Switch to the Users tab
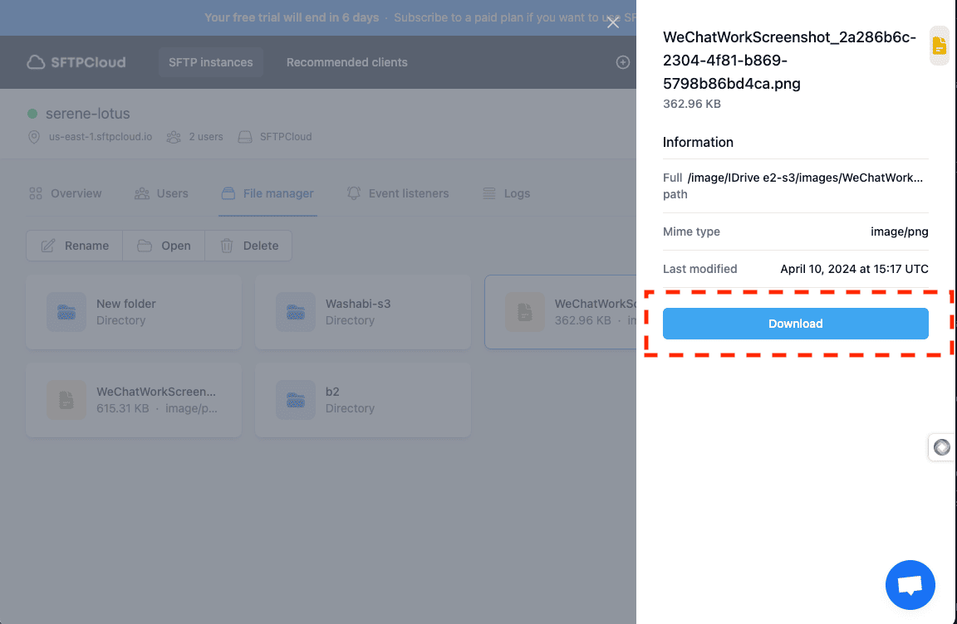The height and width of the screenshot is (624, 957). [161, 193]
